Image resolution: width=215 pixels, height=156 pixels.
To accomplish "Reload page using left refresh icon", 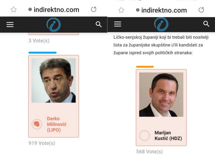I will pos(94,9).
